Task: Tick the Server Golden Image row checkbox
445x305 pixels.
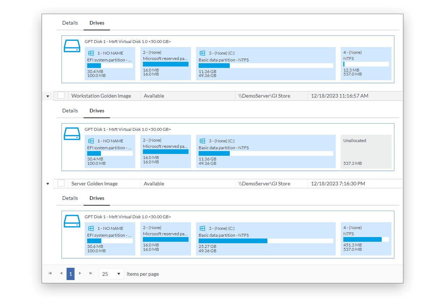Action: coord(61,183)
